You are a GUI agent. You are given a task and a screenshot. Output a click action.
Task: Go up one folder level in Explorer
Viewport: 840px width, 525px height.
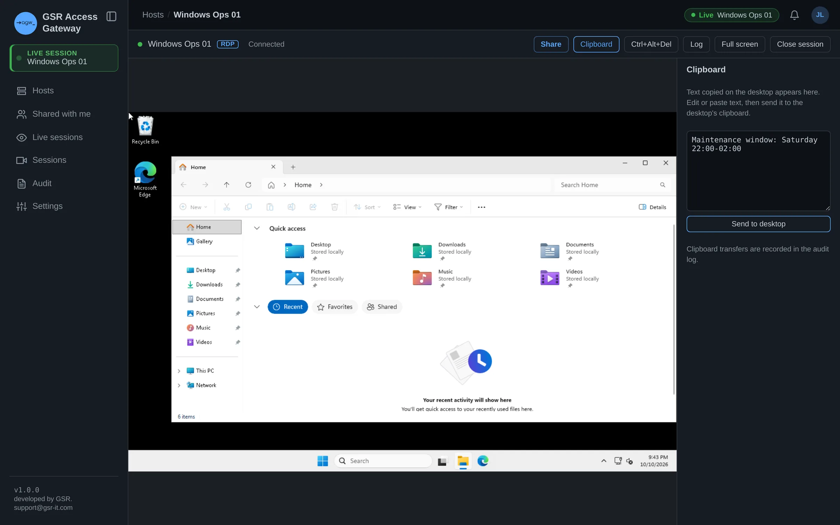click(x=226, y=185)
